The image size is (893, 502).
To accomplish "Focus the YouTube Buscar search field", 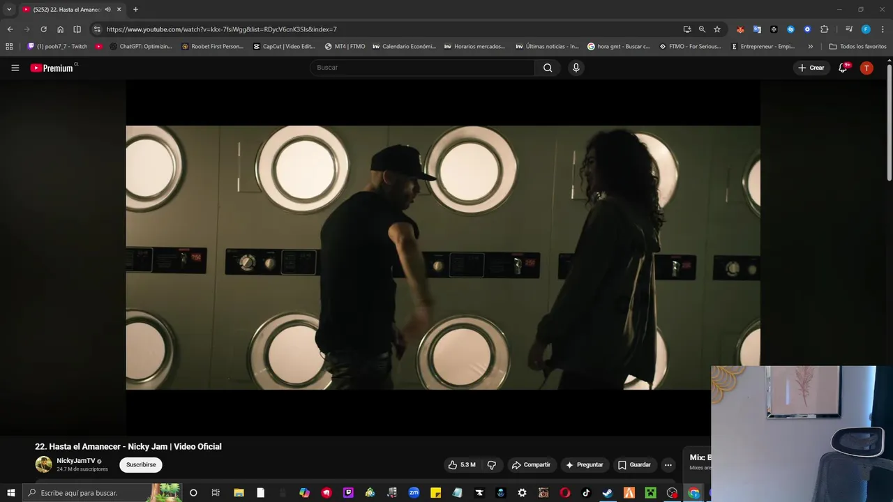I will [x=422, y=68].
